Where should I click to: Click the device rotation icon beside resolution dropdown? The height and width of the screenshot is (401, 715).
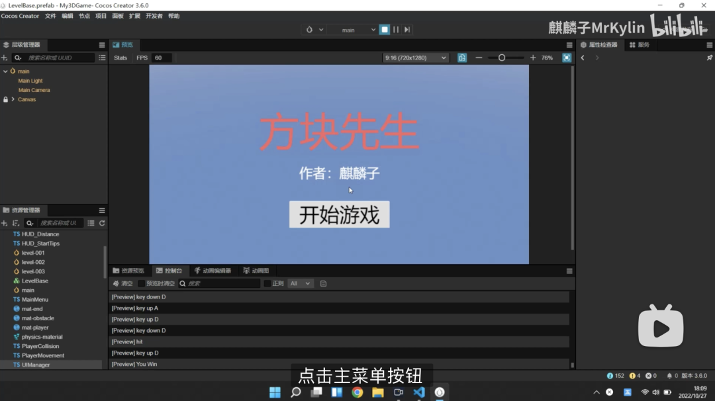pyautogui.click(x=461, y=58)
